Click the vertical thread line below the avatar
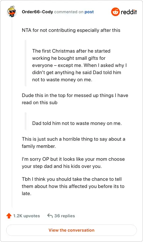Screen dimensions: 143x242 tap(12, 113)
